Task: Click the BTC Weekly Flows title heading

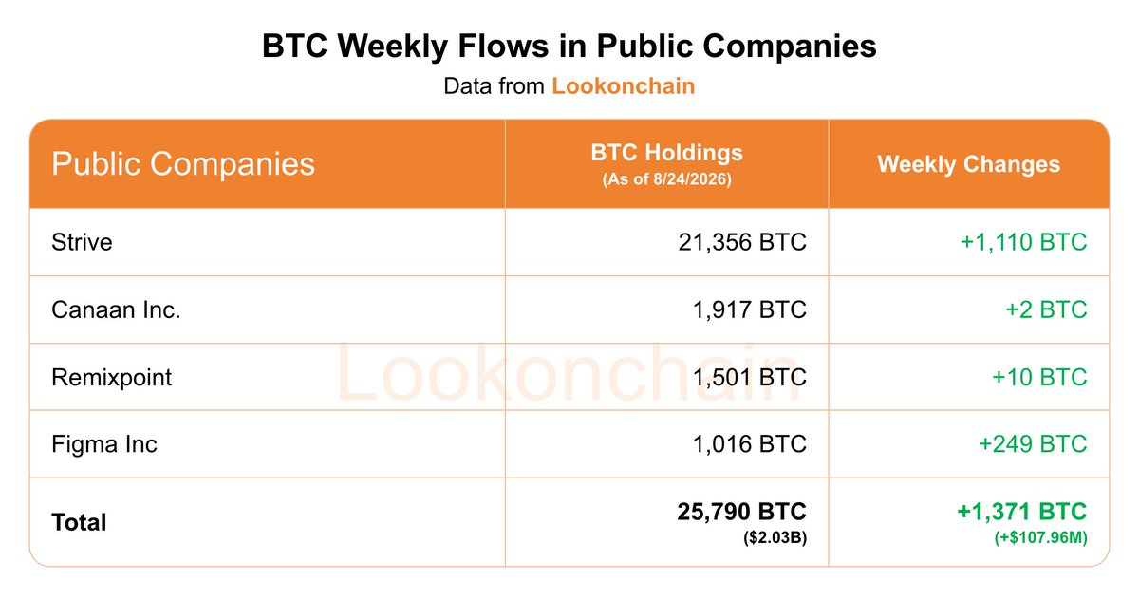Action: 569,47
